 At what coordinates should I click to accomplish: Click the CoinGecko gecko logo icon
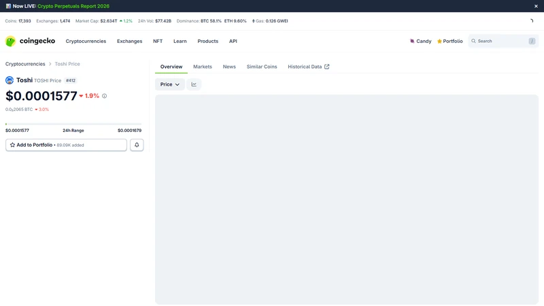(10, 41)
